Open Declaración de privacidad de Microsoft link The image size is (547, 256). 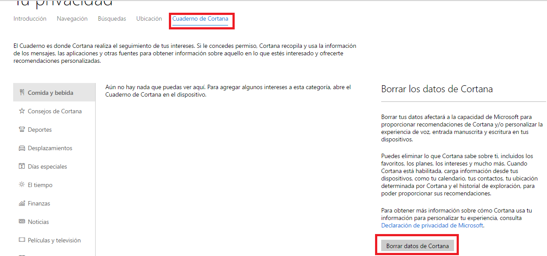tap(432, 225)
